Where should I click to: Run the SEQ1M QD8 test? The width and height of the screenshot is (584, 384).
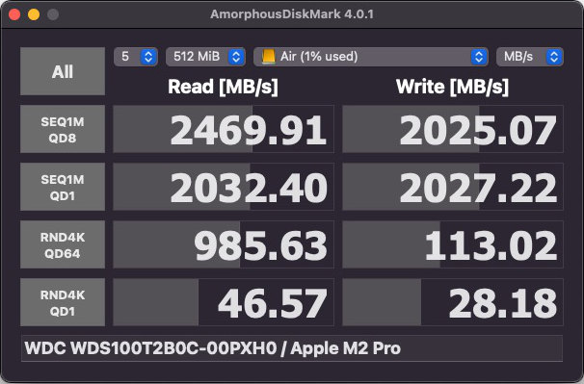coord(63,129)
